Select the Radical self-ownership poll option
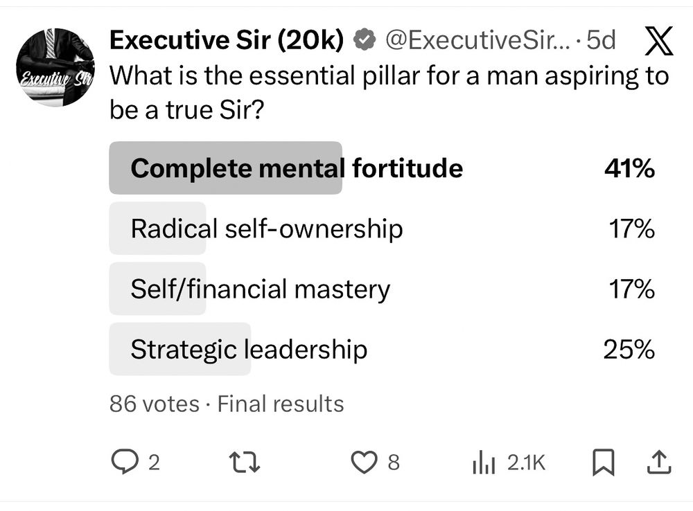Viewport: 693px width, 511px height. click(x=267, y=228)
